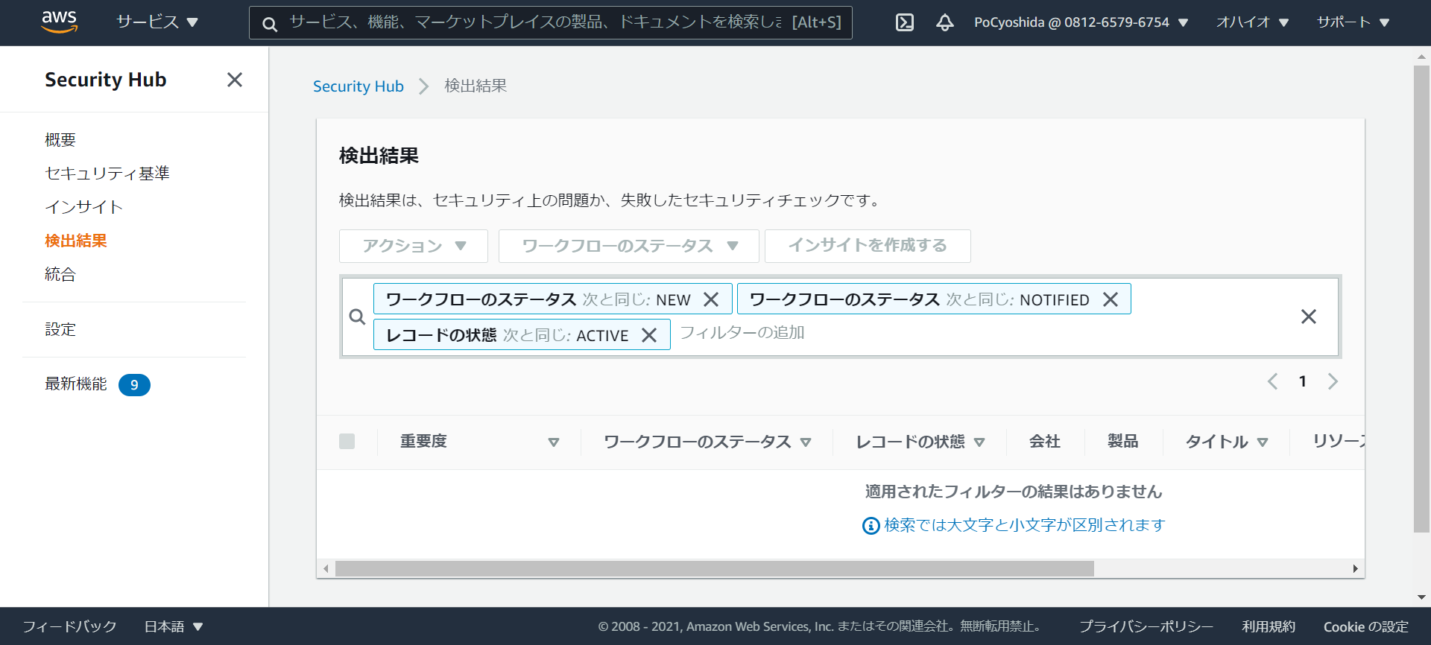Viewport: 1431px width, 645px height.
Task: Open the オハイオ region dropdown
Action: pyautogui.click(x=1252, y=22)
